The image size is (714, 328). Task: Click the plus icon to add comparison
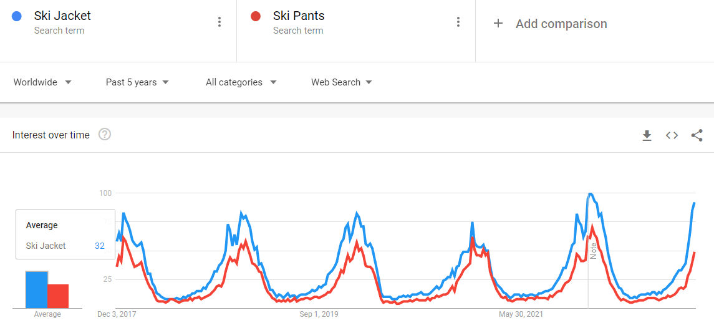pyautogui.click(x=498, y=24)
